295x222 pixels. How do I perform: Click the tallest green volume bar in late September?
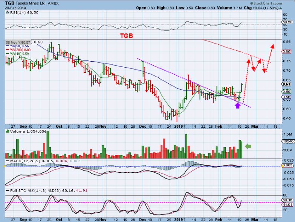point(48,145)
